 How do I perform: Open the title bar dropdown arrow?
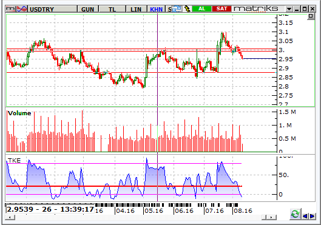click(x=289, y=9)
